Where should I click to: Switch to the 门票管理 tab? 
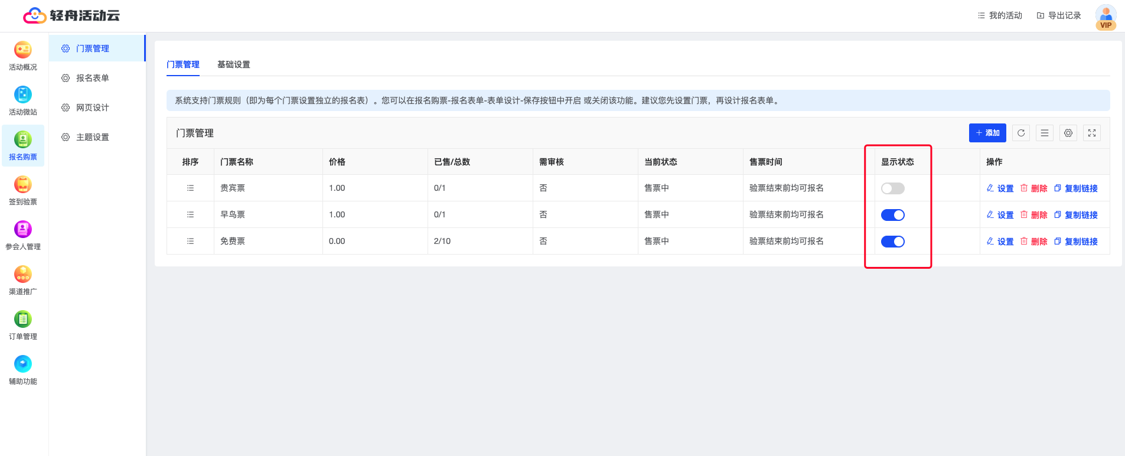coord(183,64)
